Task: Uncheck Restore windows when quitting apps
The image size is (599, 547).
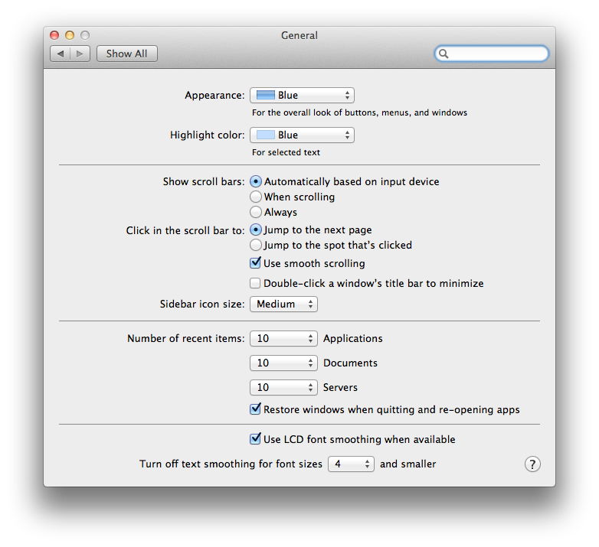Action: [x=255, y=409]
